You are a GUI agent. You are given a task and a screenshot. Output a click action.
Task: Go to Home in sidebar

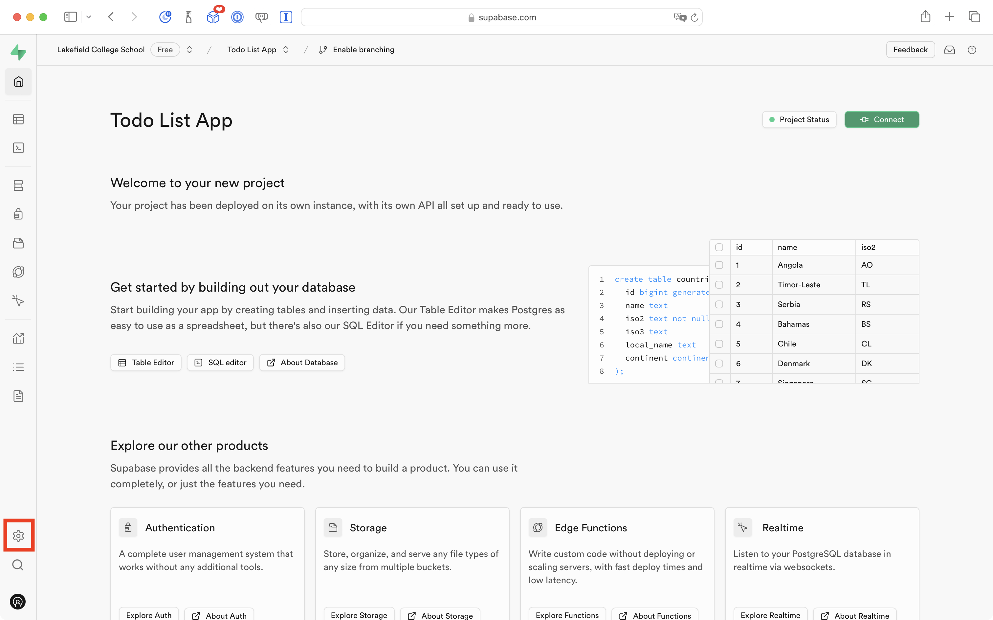point(18,81)
